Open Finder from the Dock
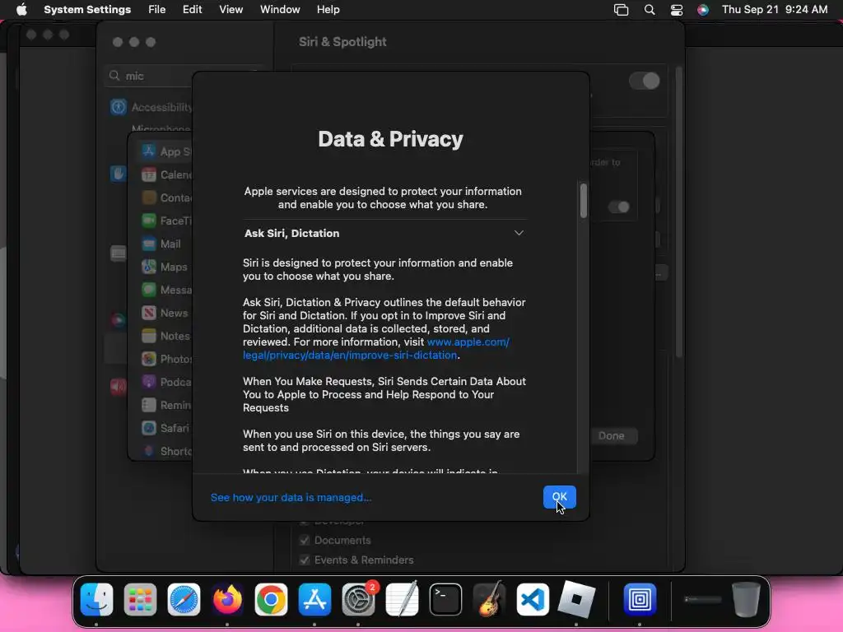Viewport: 843px width, 632px height. (x=97, y=599)
